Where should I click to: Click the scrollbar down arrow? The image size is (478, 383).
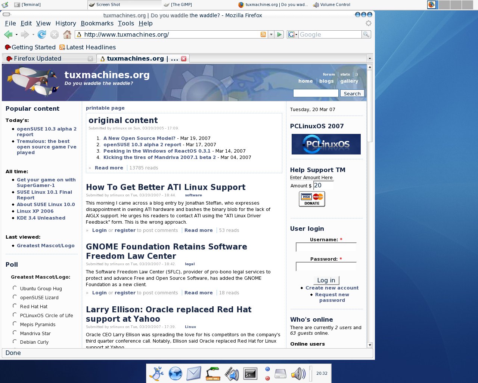[x=370, y=345]
